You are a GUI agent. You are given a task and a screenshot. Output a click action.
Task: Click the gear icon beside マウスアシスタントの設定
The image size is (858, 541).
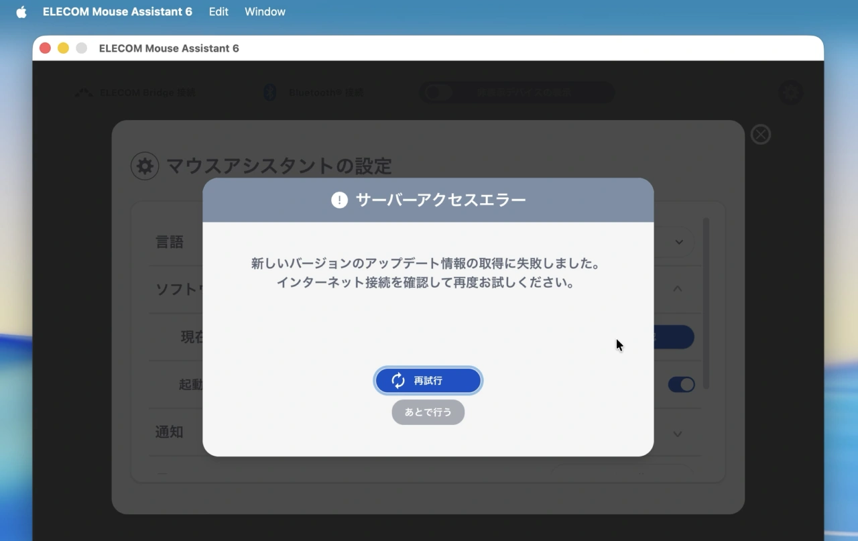point(145,166)
